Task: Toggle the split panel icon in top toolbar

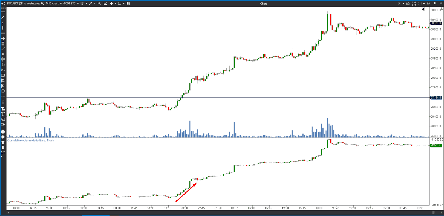Action: point(128,3)
